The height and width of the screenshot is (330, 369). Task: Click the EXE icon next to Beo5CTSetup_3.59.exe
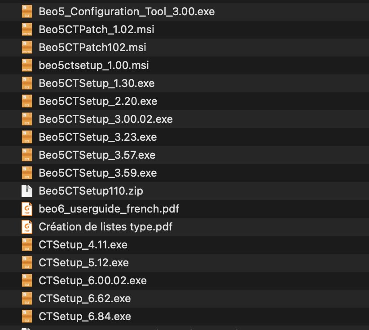[27, 173]
